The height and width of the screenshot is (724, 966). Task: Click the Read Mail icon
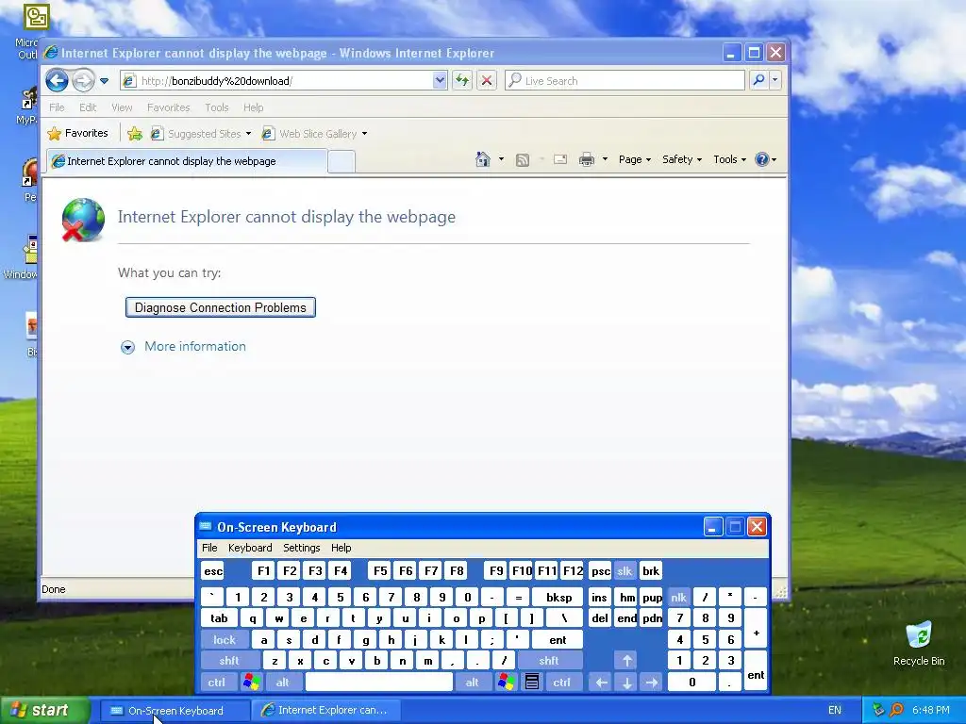click(560, 159)
